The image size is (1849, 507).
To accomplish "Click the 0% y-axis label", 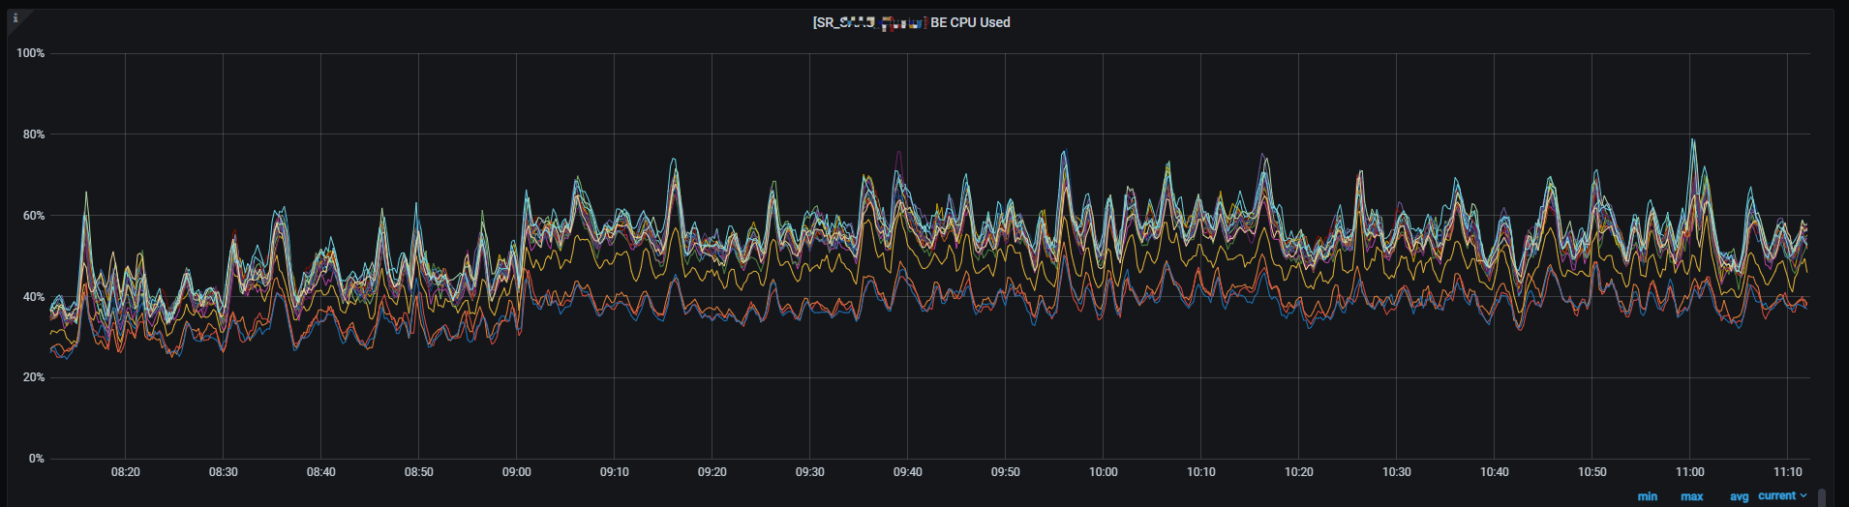I will [x=37, y=459].
